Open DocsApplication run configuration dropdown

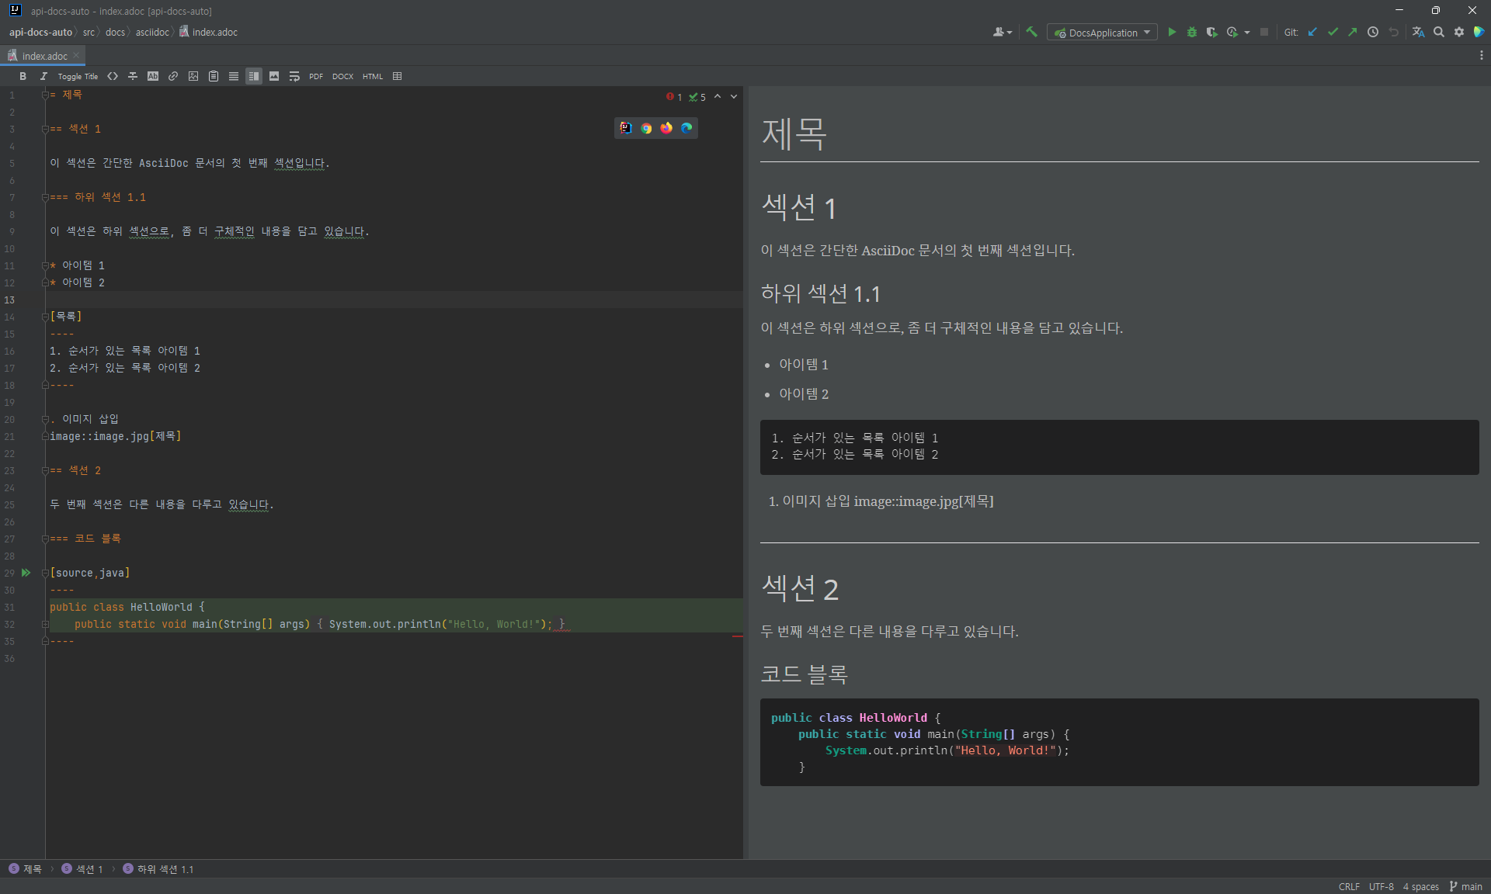tap(1102, 33)
